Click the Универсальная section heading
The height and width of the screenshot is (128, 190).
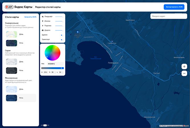click(x=12, y=23)
